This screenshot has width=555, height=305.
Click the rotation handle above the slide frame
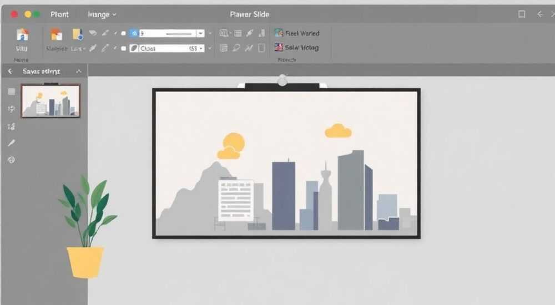point(282,81)
